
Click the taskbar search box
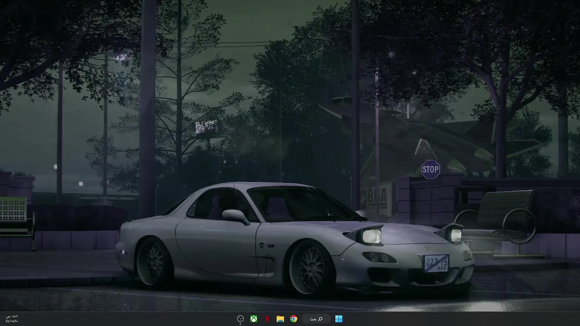tap(316, 319)
